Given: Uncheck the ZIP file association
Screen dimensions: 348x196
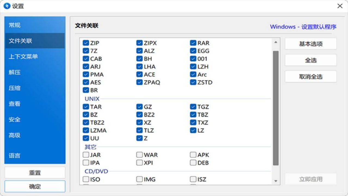Looking at the screenshot, I should 85,43.
